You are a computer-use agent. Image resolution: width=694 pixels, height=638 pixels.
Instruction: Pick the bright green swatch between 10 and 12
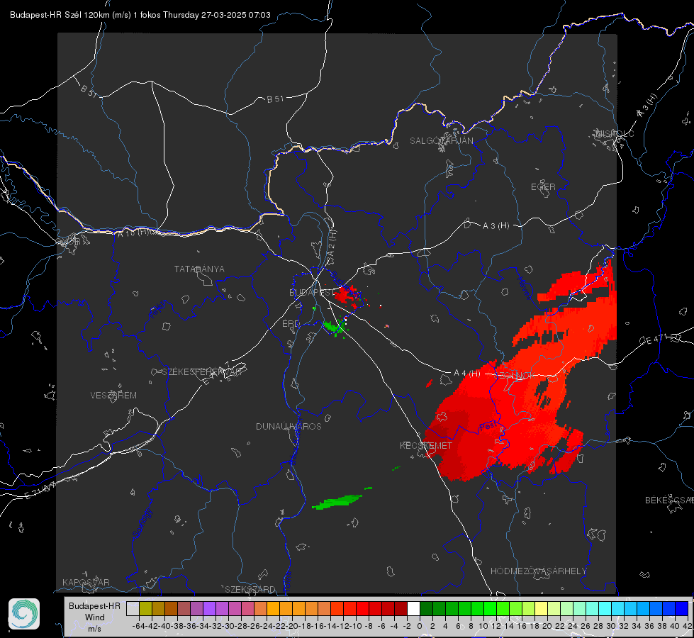tap(490, 608)
